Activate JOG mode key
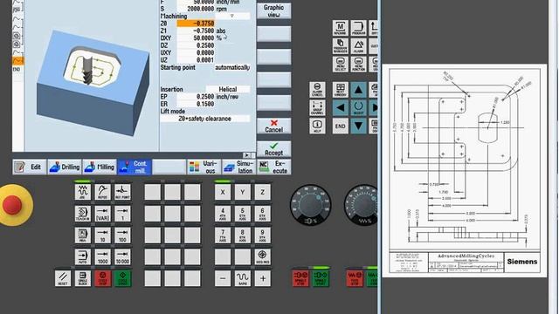The height and width of the screenshot is (314, 559). [x=83, y=192]
